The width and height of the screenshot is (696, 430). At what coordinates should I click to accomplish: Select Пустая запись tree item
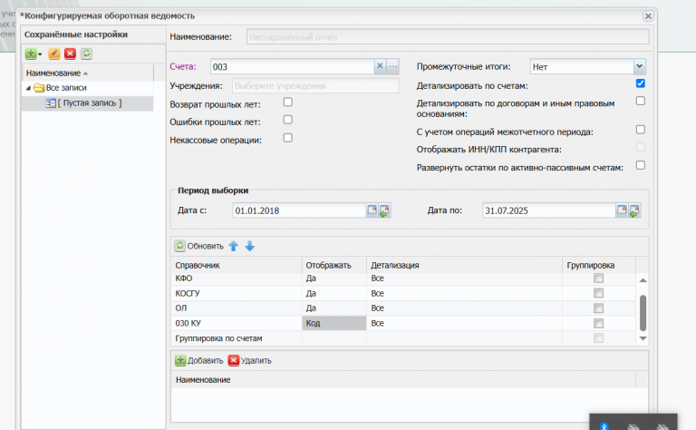click(x=89, y=103)
